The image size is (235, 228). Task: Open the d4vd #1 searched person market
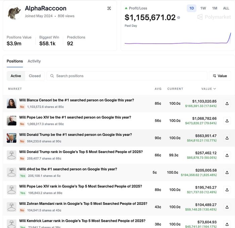[x=68, y=169]
